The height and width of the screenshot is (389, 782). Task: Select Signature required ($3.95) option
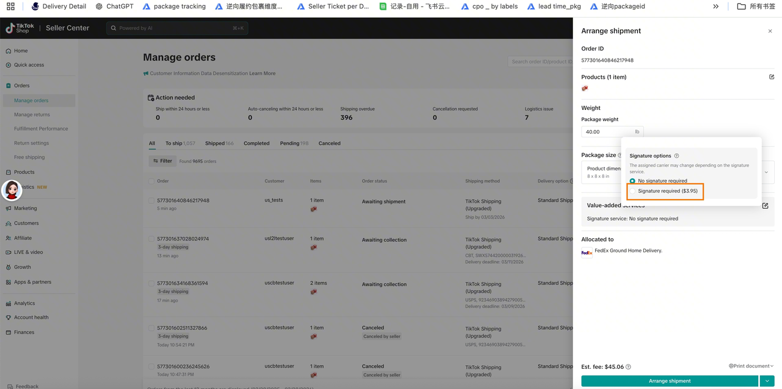coord(633,191)
